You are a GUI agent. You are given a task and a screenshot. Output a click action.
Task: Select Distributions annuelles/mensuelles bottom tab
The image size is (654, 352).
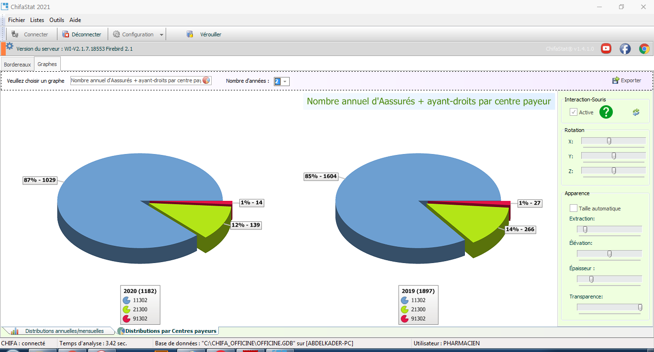click(x=64, y=331)
